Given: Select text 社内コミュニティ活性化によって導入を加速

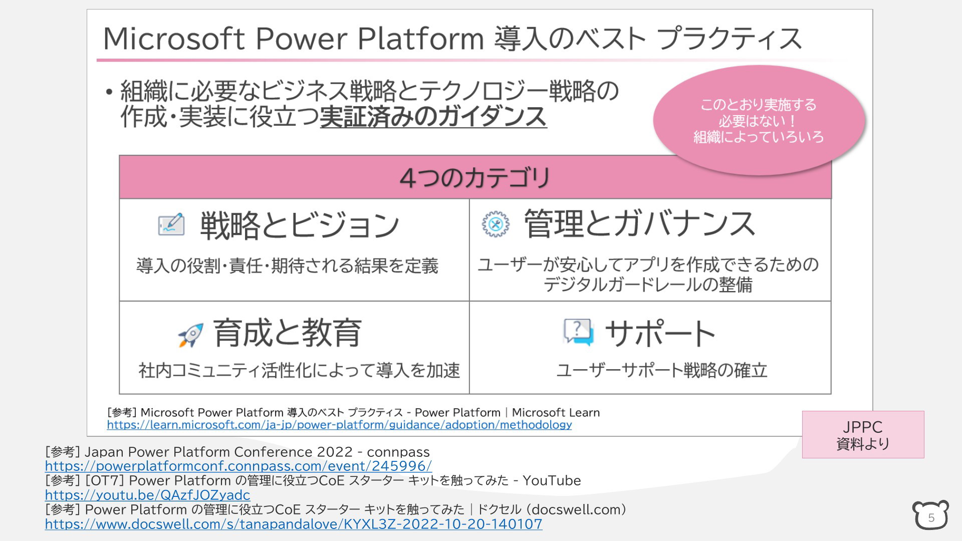Looking at the screenshot, I should 299,371.
